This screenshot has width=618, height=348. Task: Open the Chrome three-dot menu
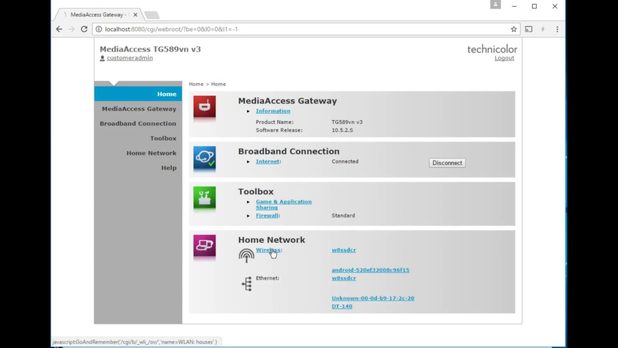click(x=557, y=29)
